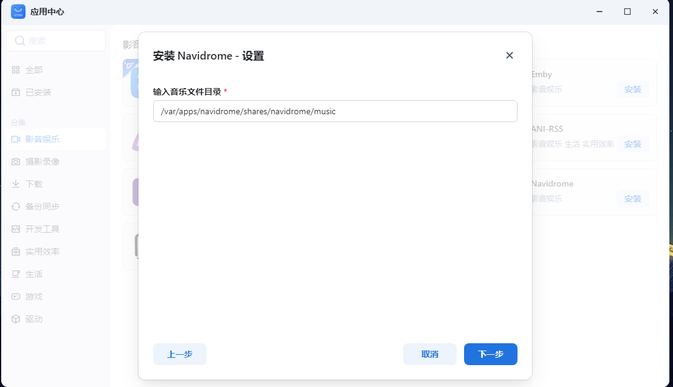Click the installed box icon beside 已安装
673x387 pixels.
pos(16,92)
